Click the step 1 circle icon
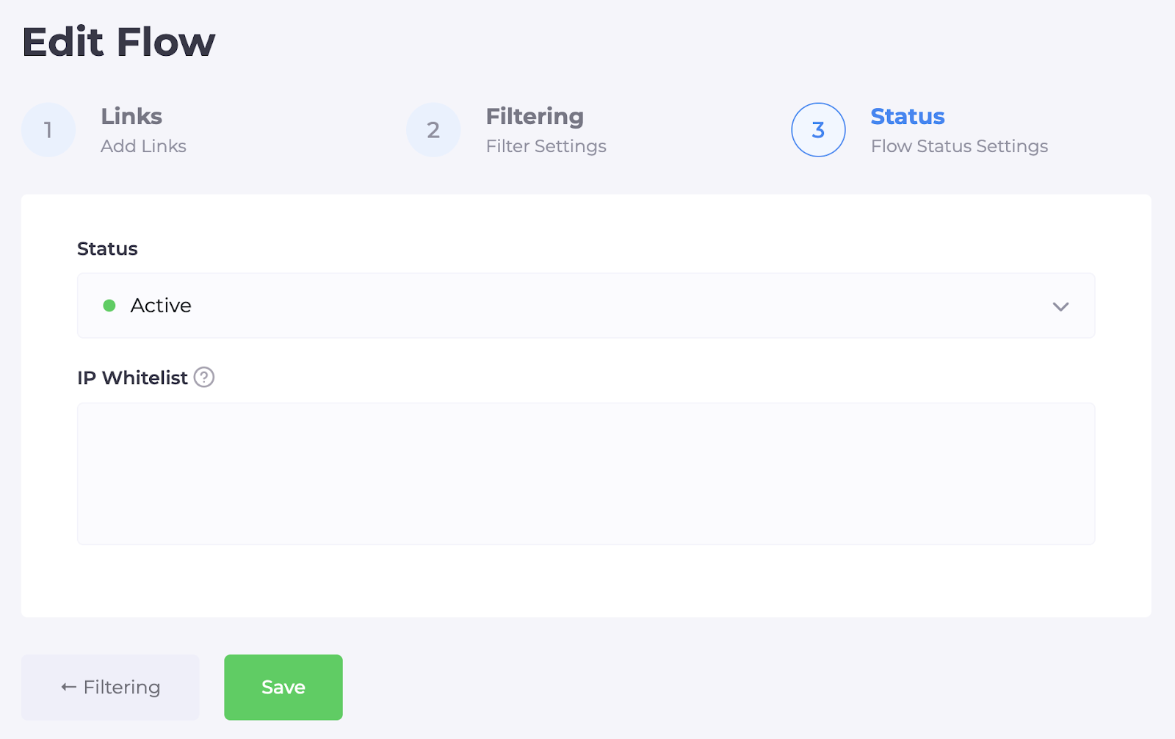Viewport: 1175px width, 739px height. click(x=48, y=130)
